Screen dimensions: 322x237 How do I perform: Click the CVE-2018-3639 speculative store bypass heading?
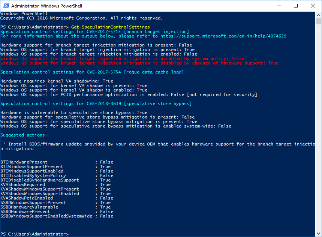[x=96, y=103]
